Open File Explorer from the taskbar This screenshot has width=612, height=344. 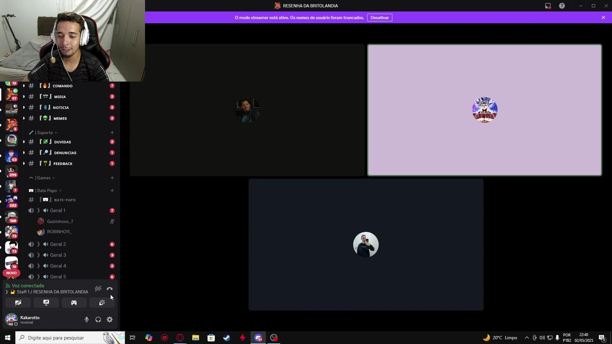coord(196,338)
